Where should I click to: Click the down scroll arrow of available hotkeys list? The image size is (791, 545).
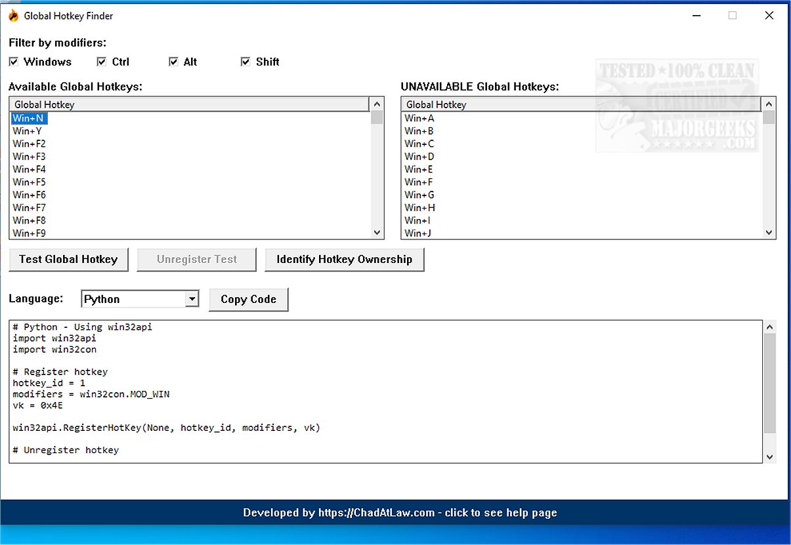coord(377,232)
